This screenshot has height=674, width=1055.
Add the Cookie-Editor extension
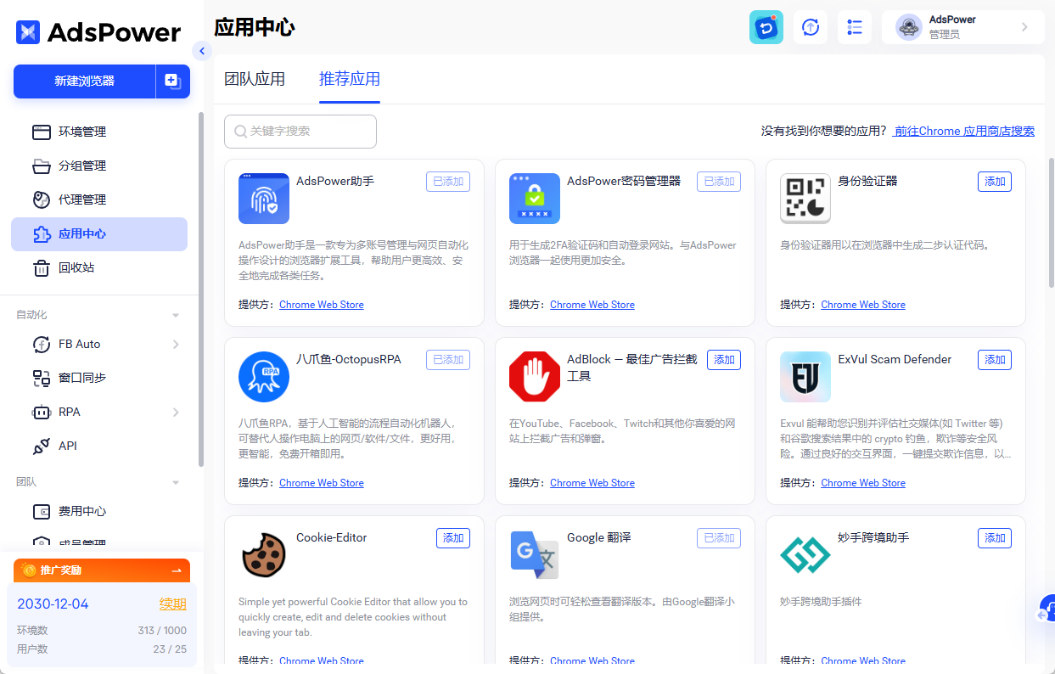point(453,538)
